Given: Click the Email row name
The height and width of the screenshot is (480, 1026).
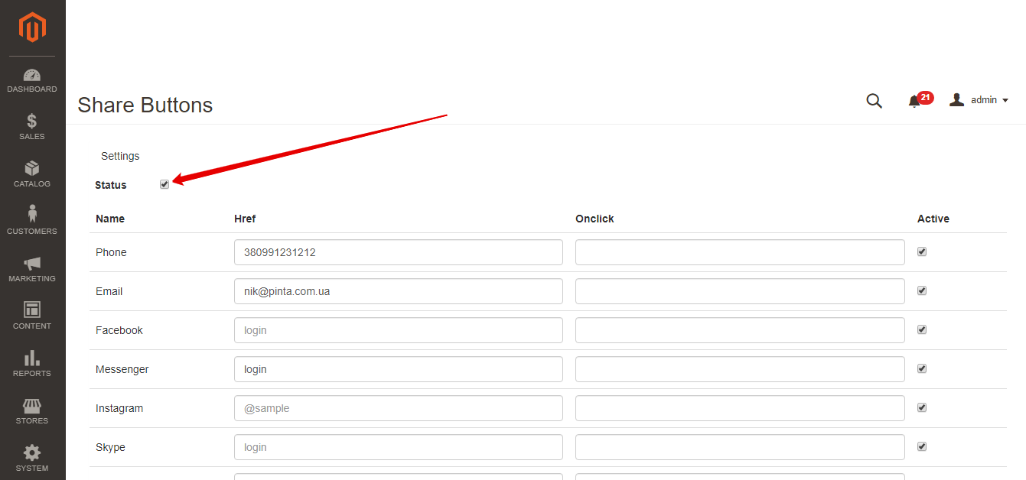Looking at the screenshot, I should tap(109, 291).
